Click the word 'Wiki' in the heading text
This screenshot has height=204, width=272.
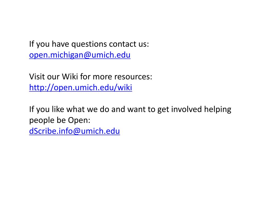pyautogui.click(x=70, y=77)
